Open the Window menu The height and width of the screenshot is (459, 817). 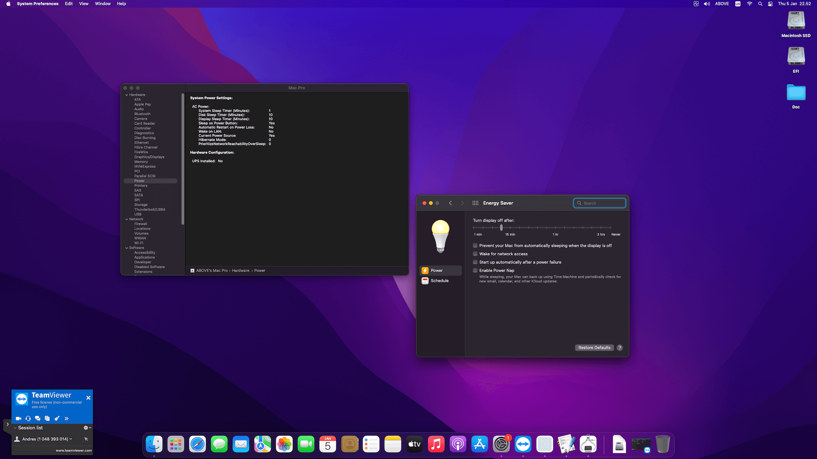pos(103,4)
